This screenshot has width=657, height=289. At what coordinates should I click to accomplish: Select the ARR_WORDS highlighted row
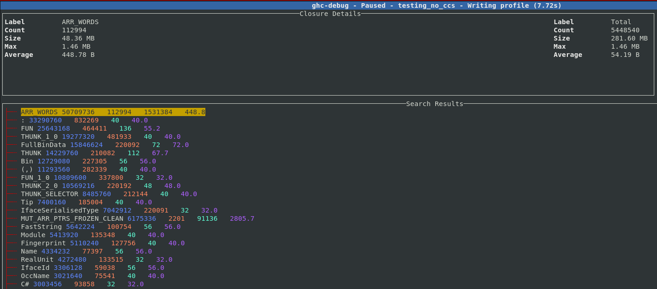pos(113,112)
